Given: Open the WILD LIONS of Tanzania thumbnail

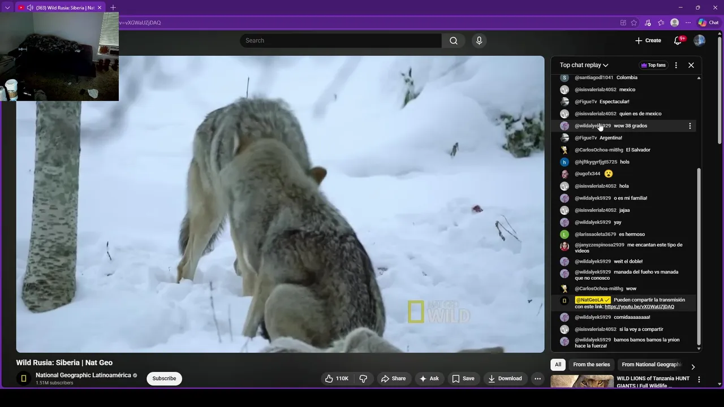Looking at the screenshot, I should tap(582, 382).
